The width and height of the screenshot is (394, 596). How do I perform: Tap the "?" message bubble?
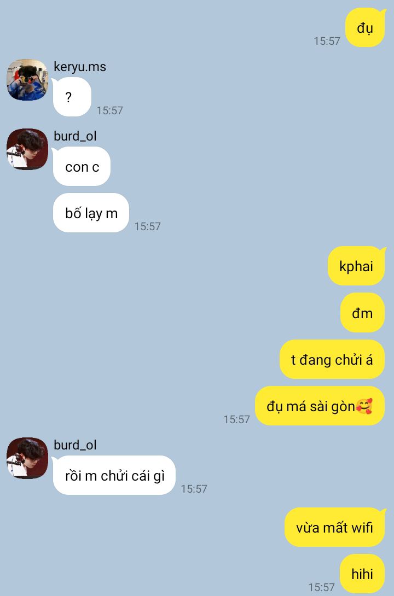click(x=72, y=97)
